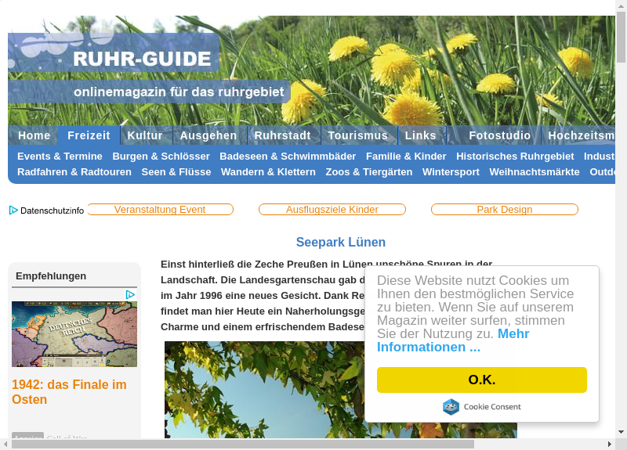Open the Tourismus menu item

coord(358,135)
